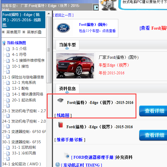Click the page icon above 11-1 保险丝与继电器信息
Viewport: 167px width, 167px height.
coord(8,72)
